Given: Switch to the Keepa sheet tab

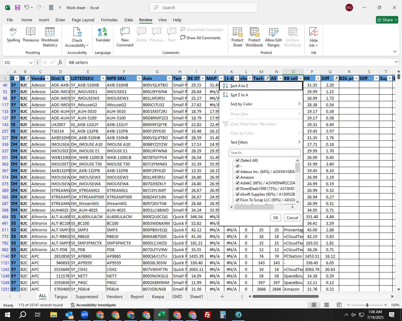Looking at the screenshot, I should click(x=158, y=297).
